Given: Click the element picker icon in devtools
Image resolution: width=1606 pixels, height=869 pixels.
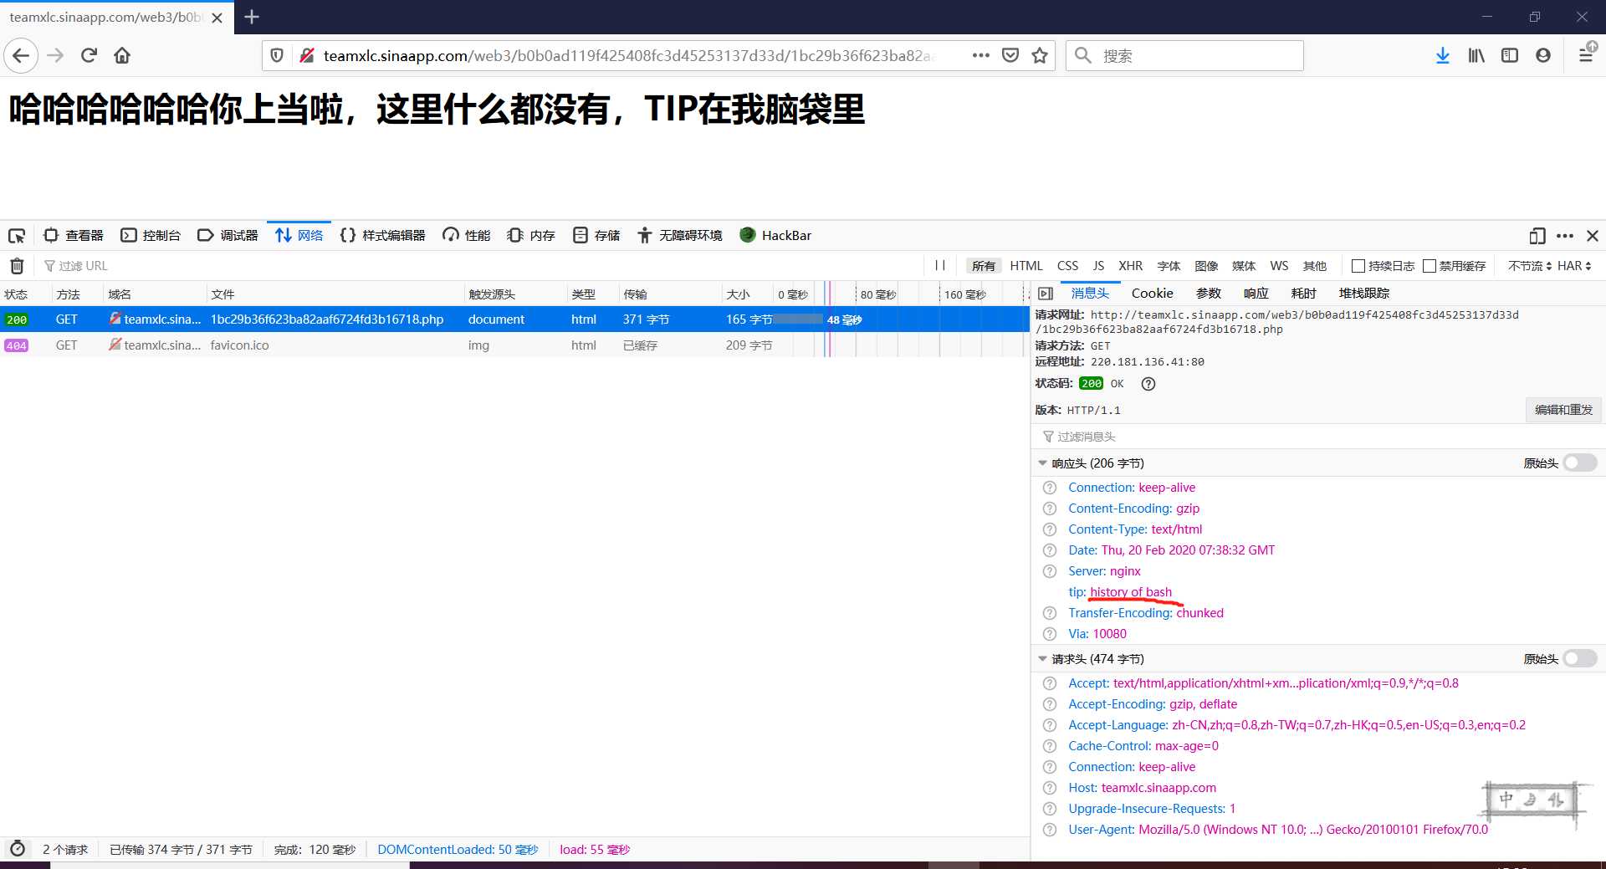Looking at the screenshot, I should [17, 236].
